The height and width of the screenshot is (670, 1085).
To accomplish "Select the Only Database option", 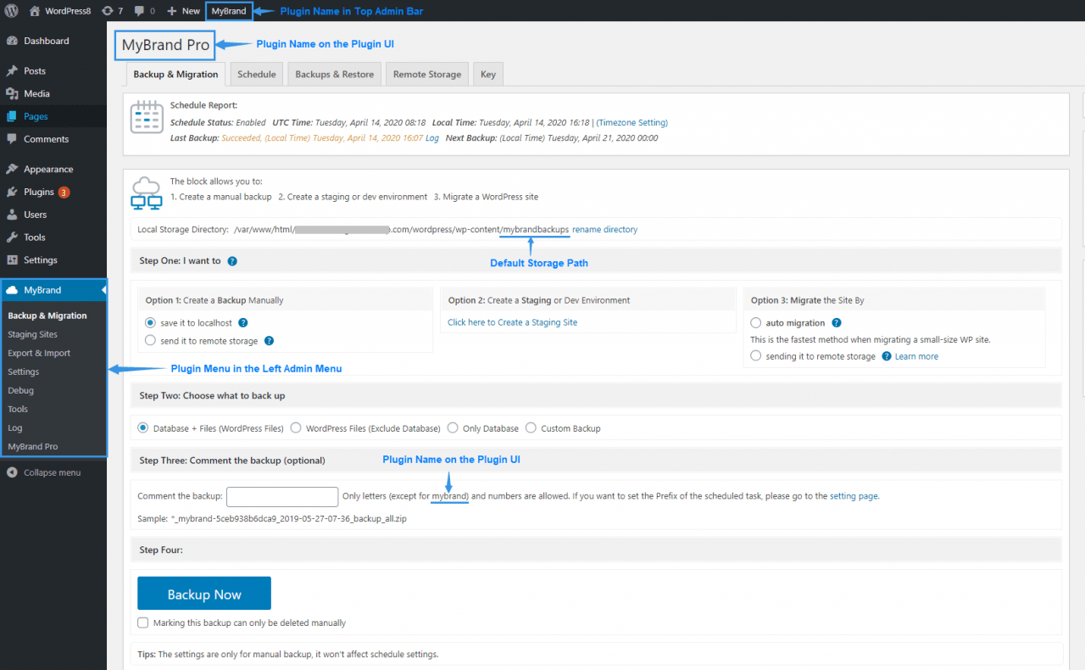I will tap(453, 428).
